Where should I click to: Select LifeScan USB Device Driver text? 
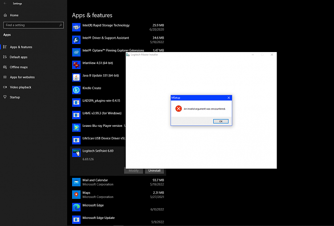(104, 138)
